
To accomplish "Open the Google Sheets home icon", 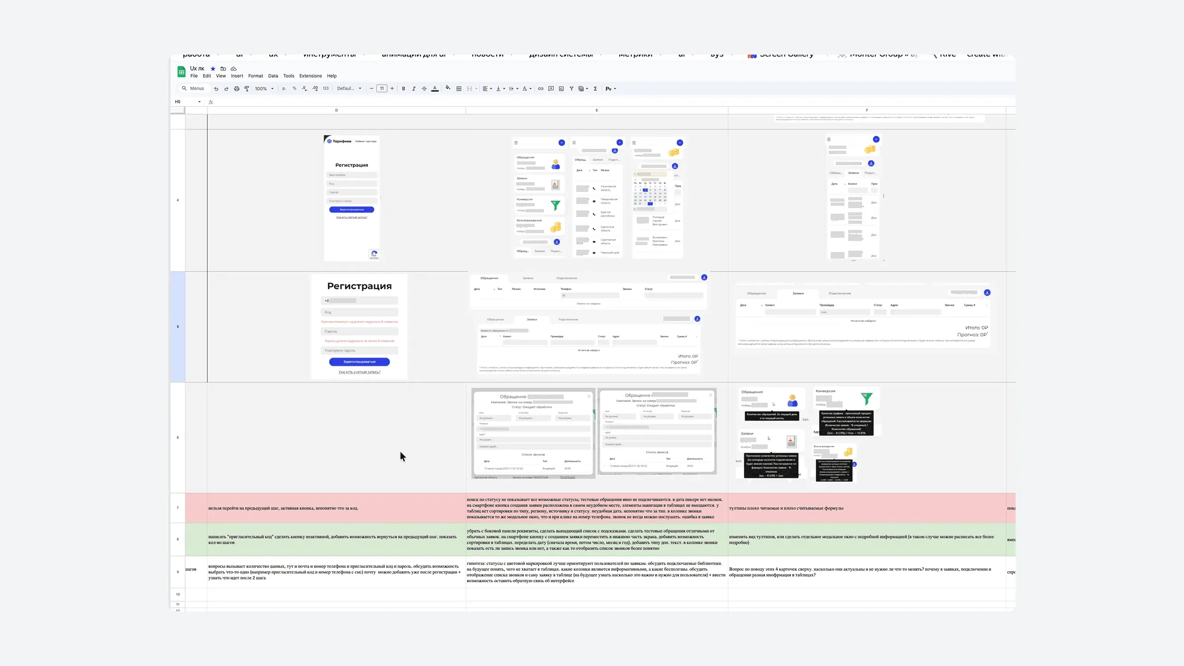I will click(181, 72).
